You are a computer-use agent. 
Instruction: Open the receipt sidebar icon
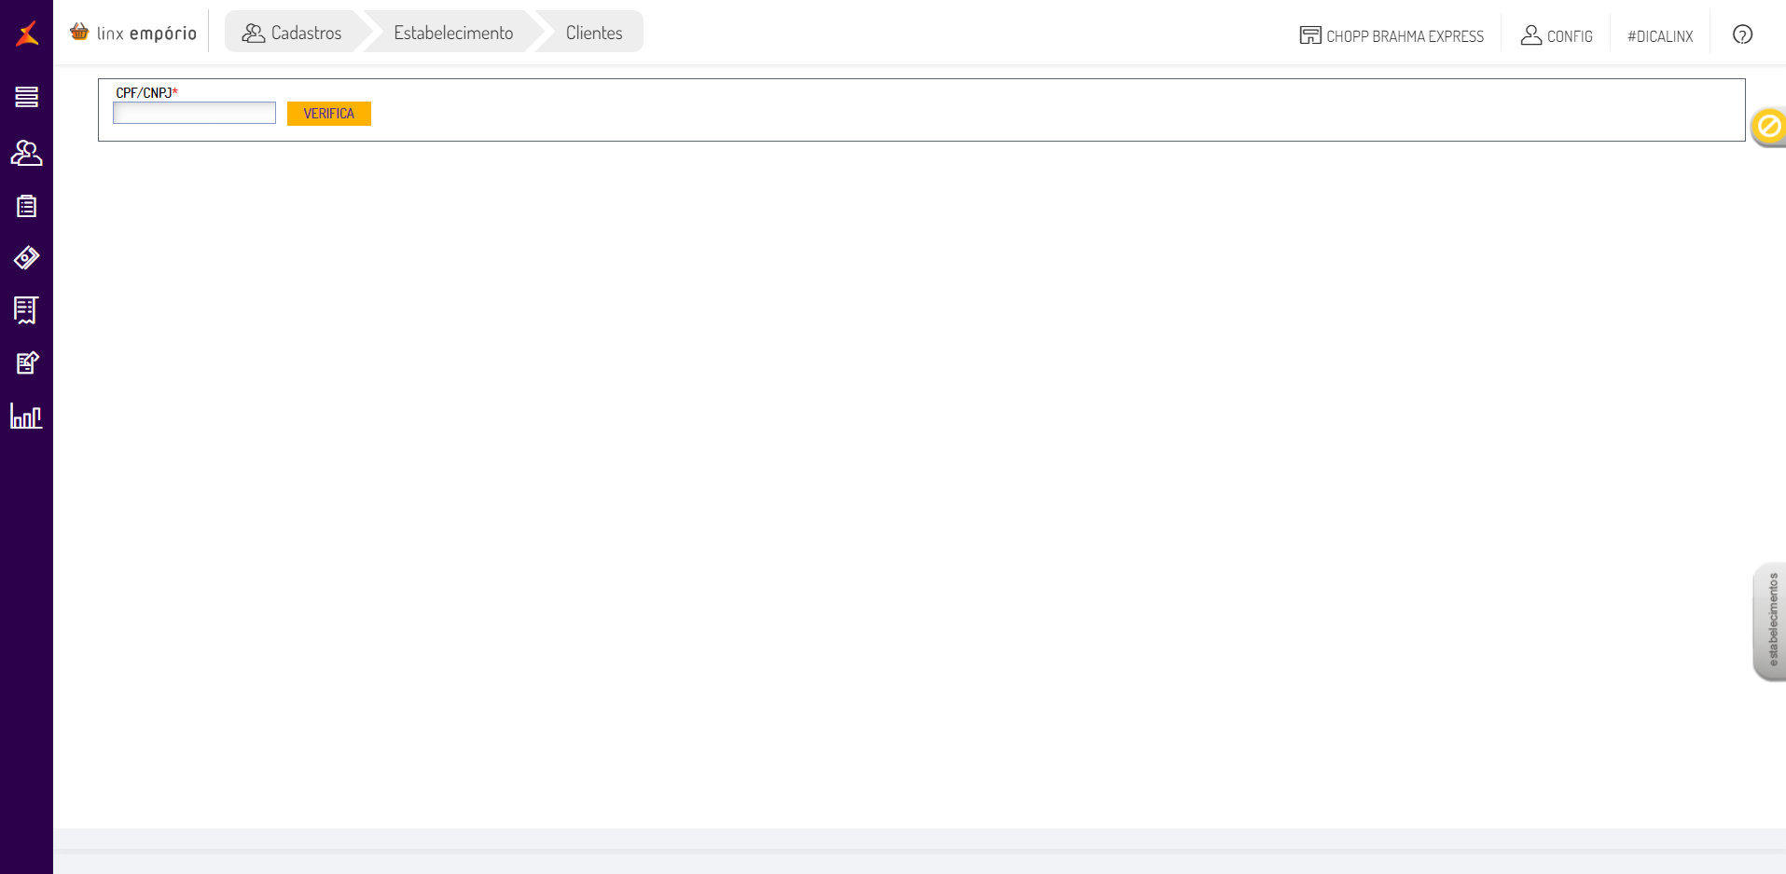click(x=26, y=310)
